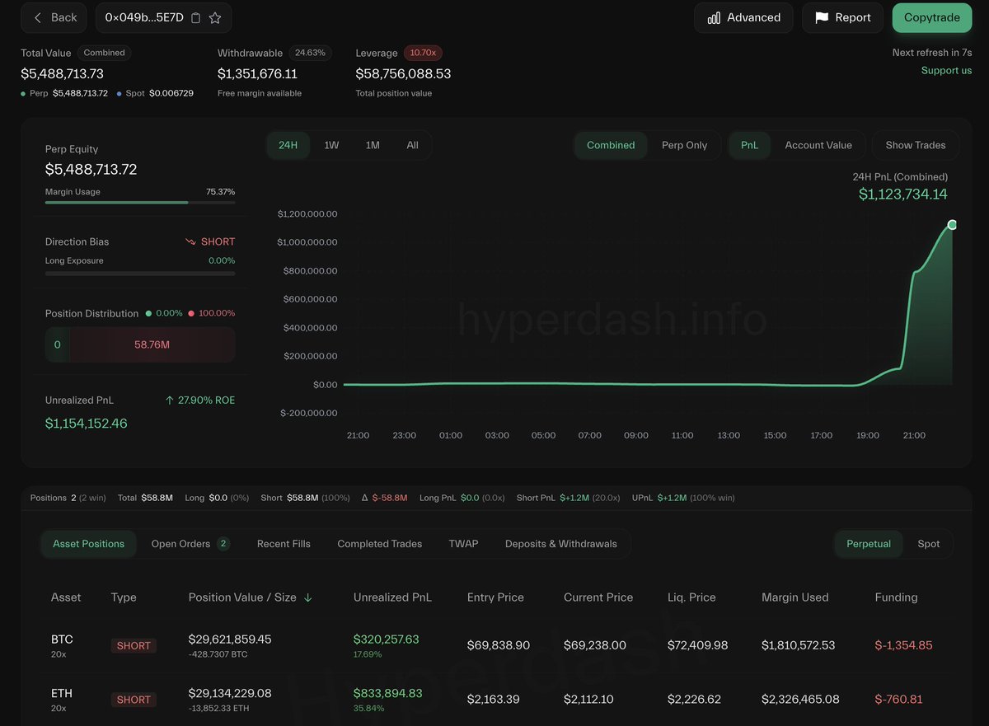This screenshot has width=989, height=726.
Task: Favorite this wallet via the star icon
Action: pyautogui.click(x=214, y=17)
